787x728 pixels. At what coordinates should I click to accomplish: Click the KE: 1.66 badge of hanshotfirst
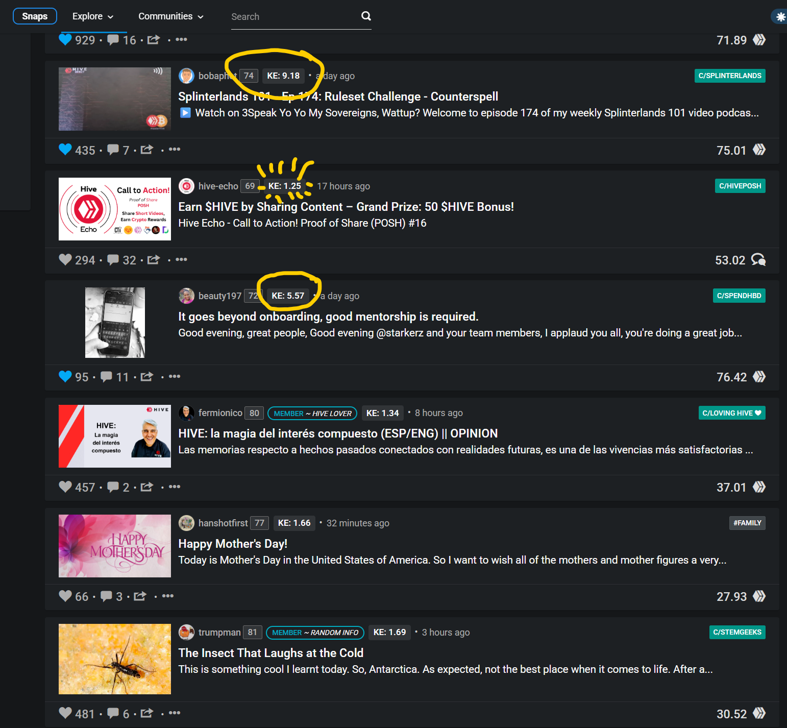click(294, 523)
